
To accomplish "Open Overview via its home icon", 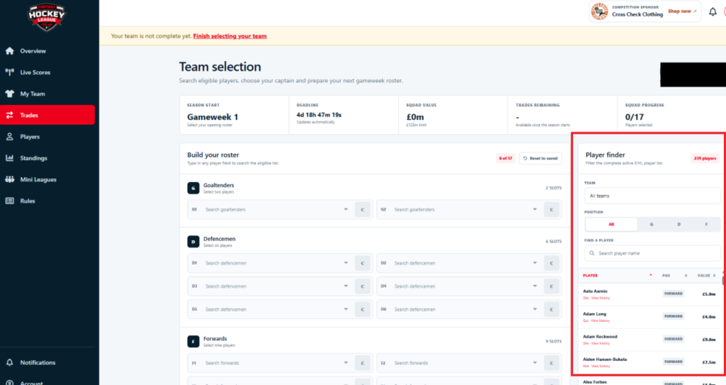I will (x=10, y=51).
